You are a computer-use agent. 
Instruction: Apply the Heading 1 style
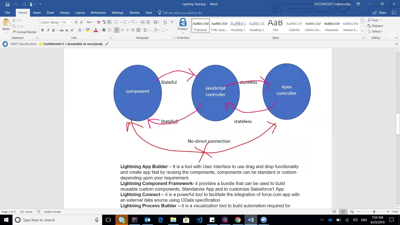[x=238, y=26]
